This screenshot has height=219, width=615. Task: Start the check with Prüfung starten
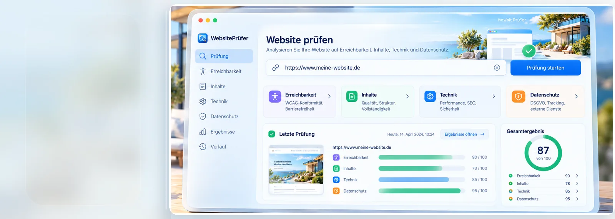tap(545, 68)
